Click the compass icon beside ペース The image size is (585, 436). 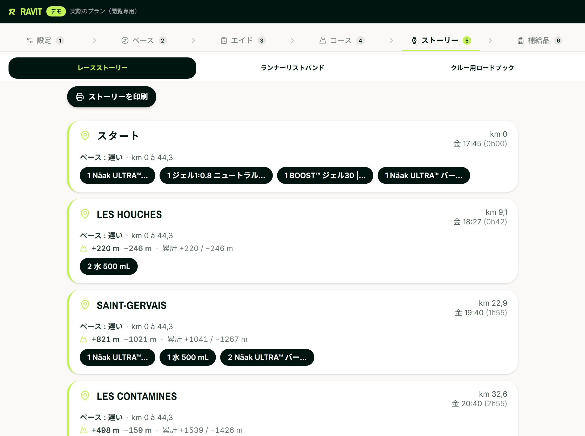click(x=125, y=40)
